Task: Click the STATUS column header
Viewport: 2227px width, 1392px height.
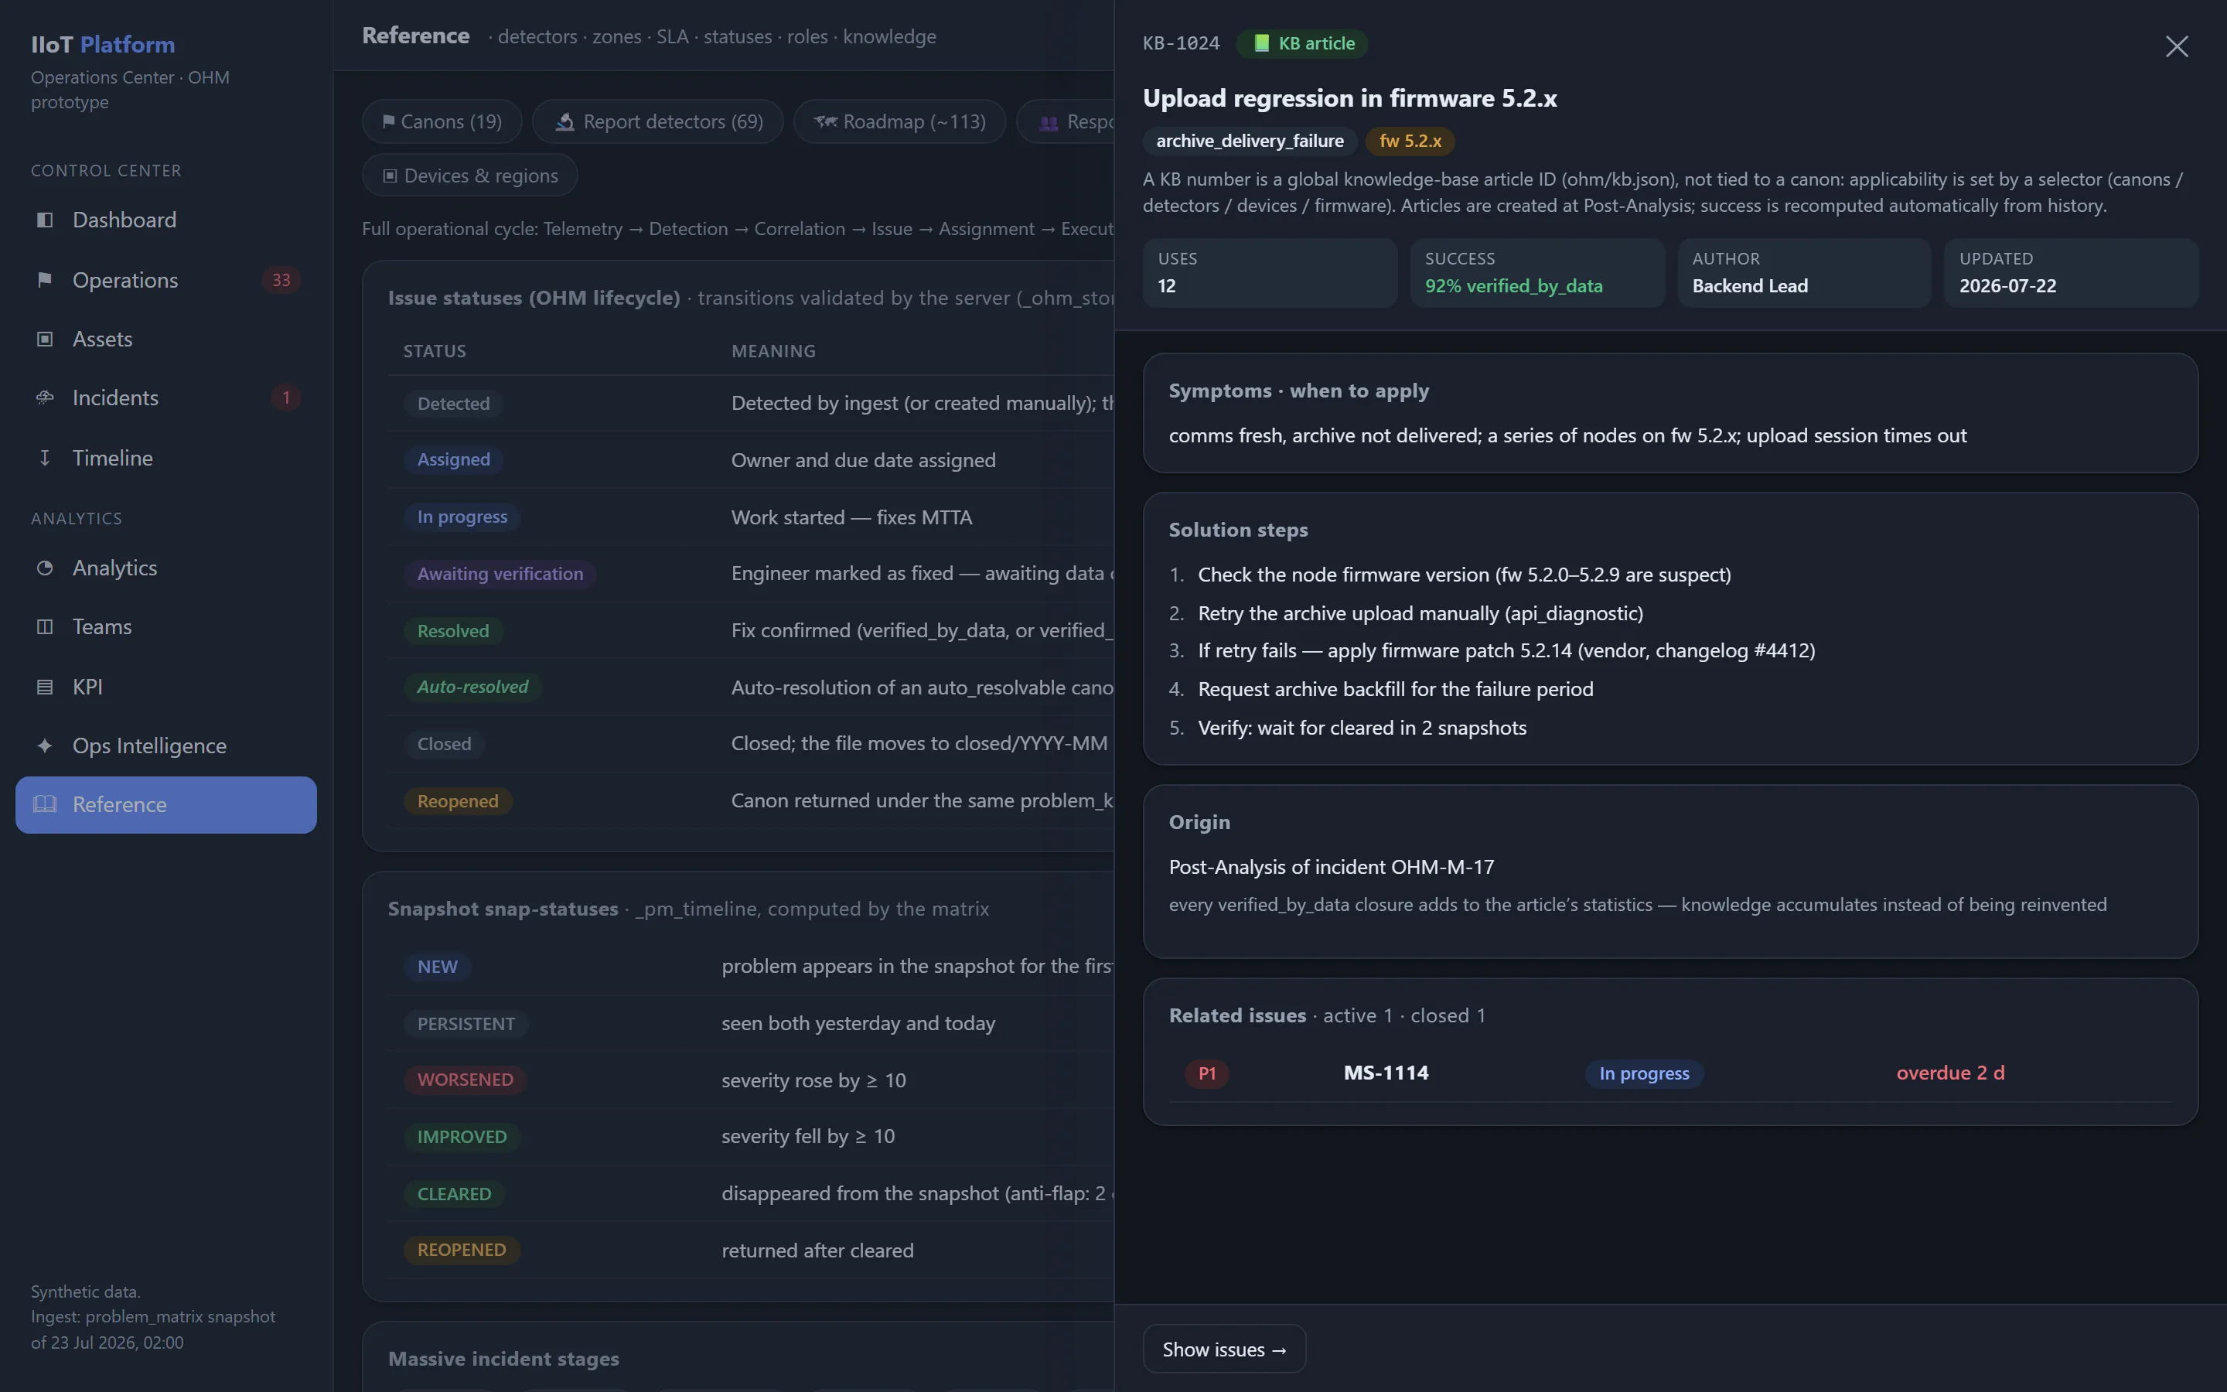Action: (435, 351)
